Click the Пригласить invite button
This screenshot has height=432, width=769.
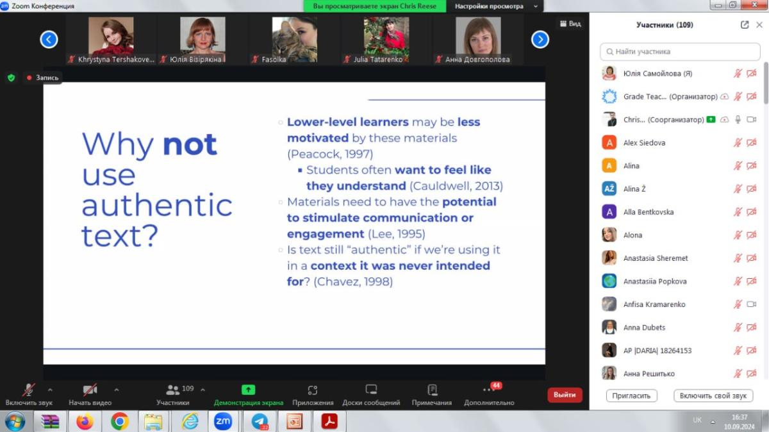tap(631, 396)
